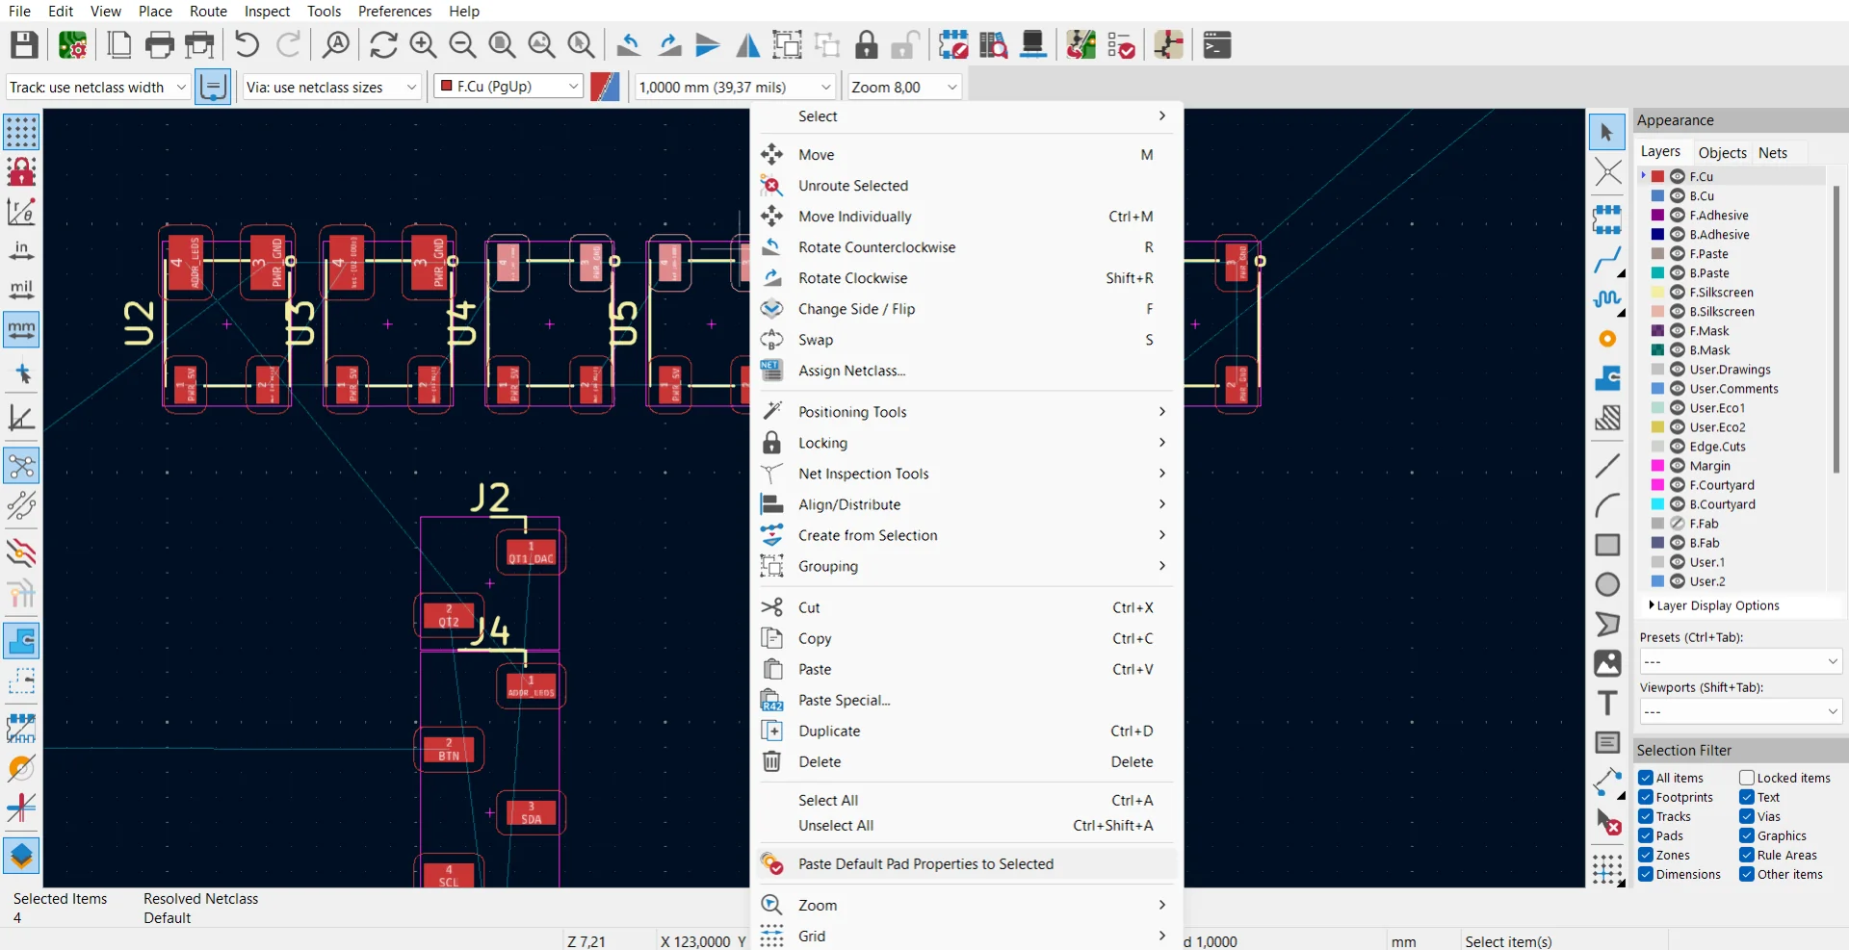This screenshot has width=1849, height=950.
Task: Open the Zoom 8,00 dropdown
Action: click(904, 87)
